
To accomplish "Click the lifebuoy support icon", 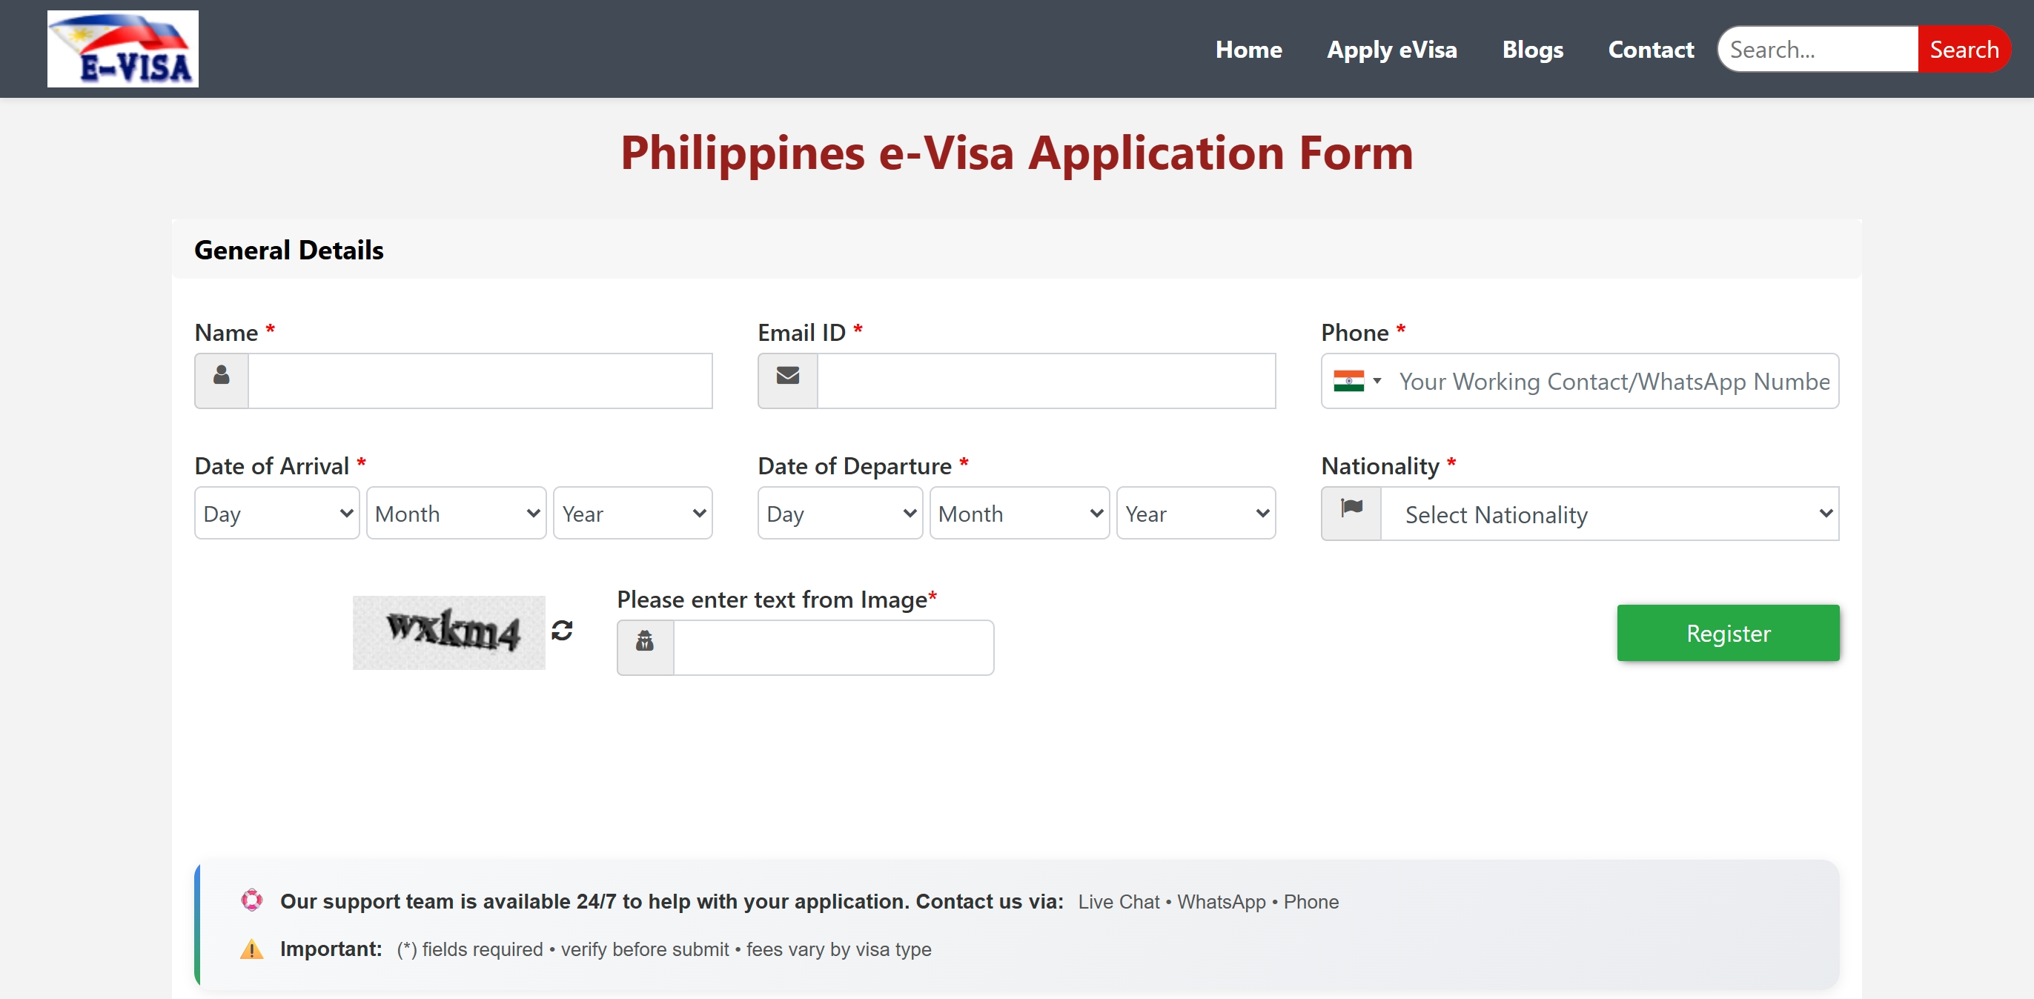I will [x=252, y=900].
